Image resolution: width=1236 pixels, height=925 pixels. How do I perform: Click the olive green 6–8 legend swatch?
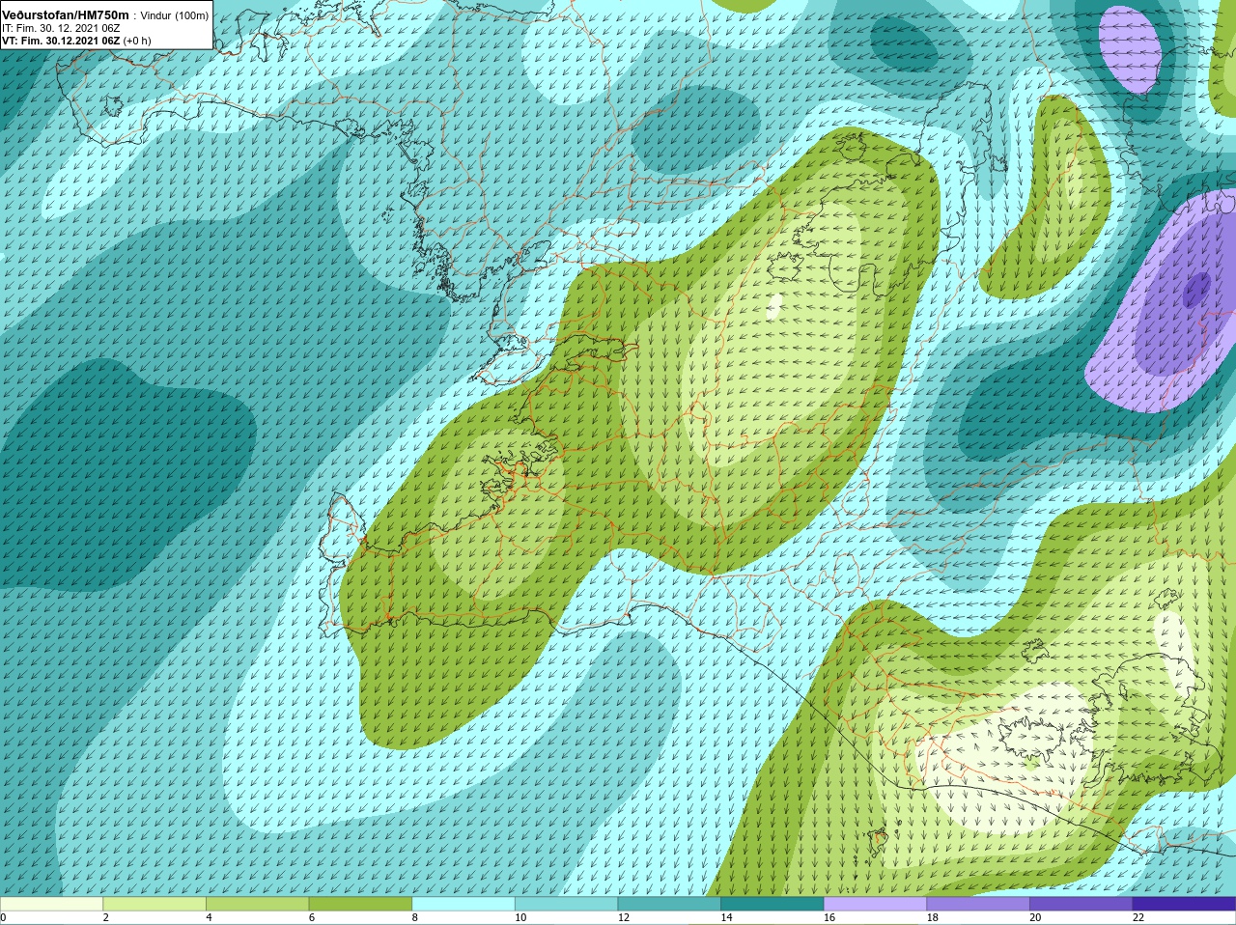point(360,904)
